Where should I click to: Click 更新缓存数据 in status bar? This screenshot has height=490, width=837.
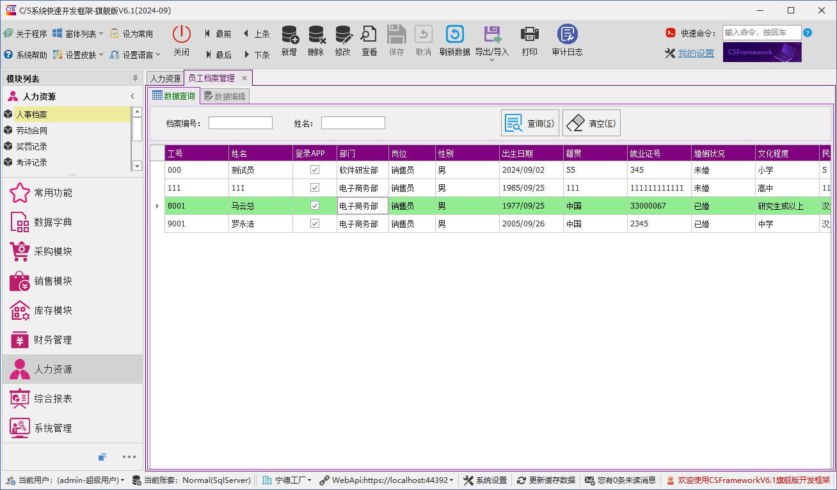point(546,480)
